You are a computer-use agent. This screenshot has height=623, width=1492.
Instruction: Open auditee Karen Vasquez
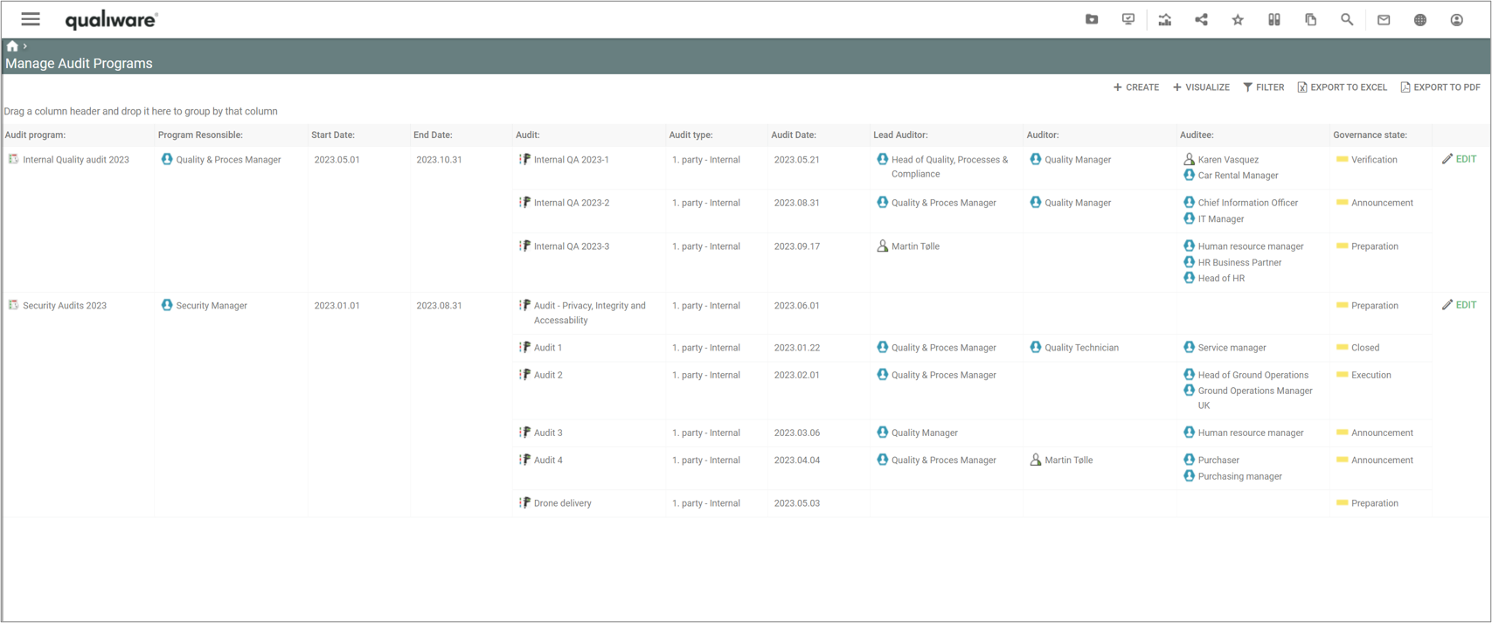(1228, 160)
